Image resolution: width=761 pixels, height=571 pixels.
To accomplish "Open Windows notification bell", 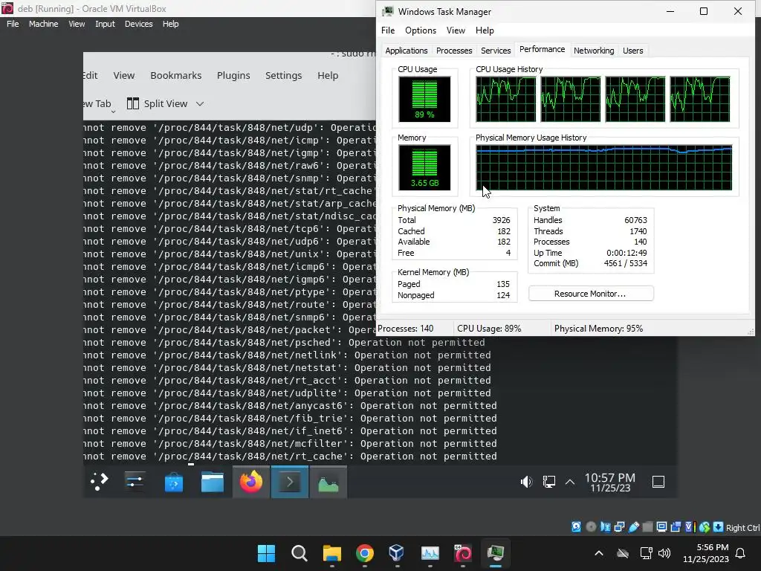I will click(x=741, y=553).
